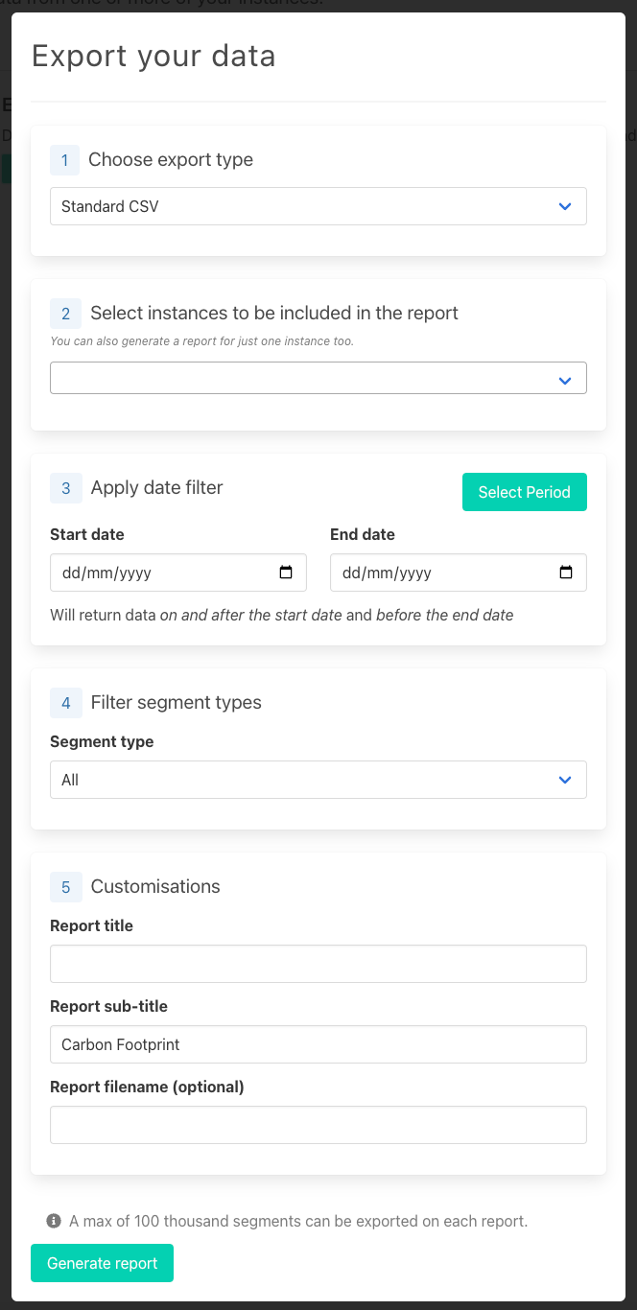Image resolution: width=637 pixels, height=1310 pixels.
Task: Click the Report filename (optional) input box
Action: tap(318, 1125)
